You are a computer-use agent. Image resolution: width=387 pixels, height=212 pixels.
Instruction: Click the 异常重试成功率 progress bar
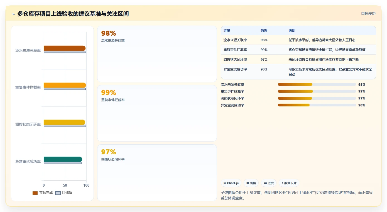317,105
